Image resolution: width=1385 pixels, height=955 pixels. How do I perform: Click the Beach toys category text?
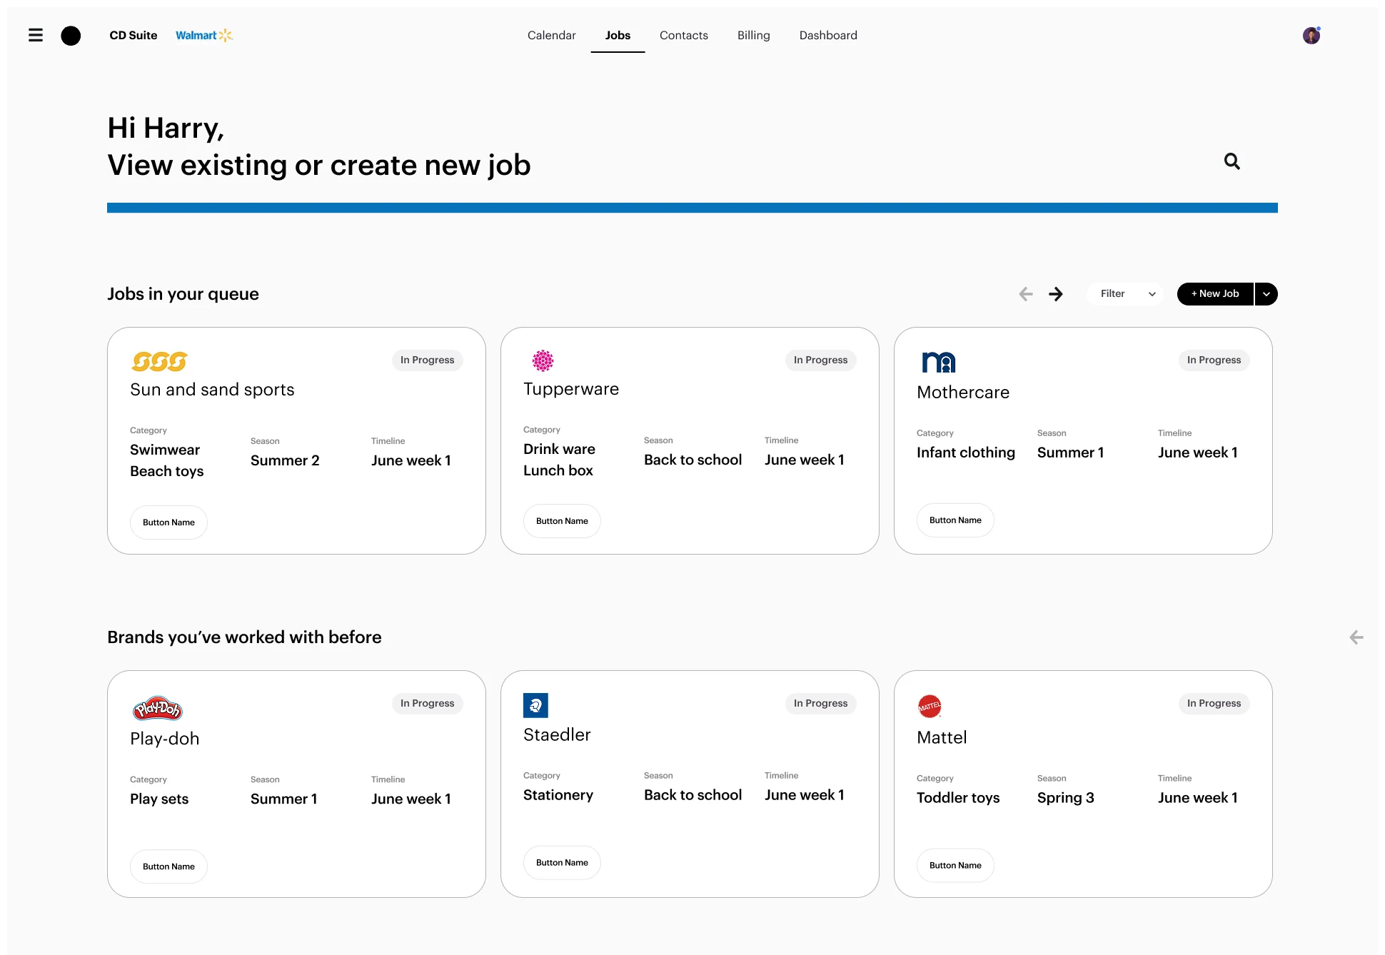coord(167,471)
